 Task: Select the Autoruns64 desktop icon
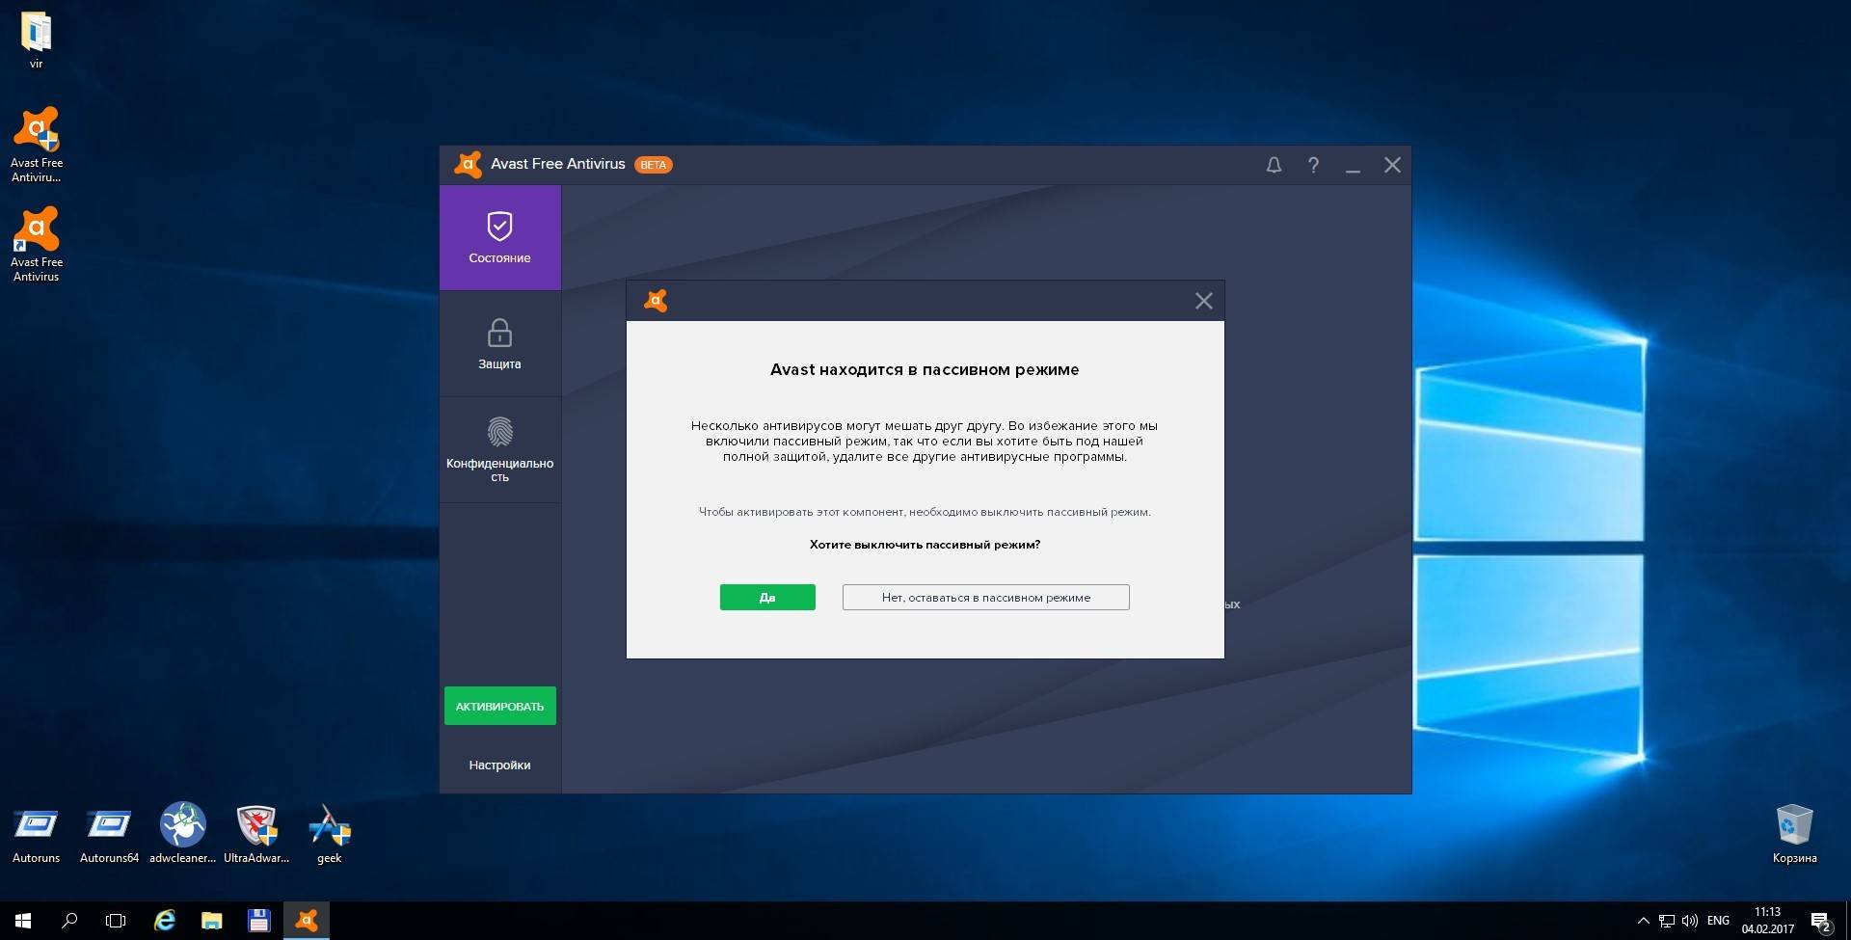coord(109,834)
